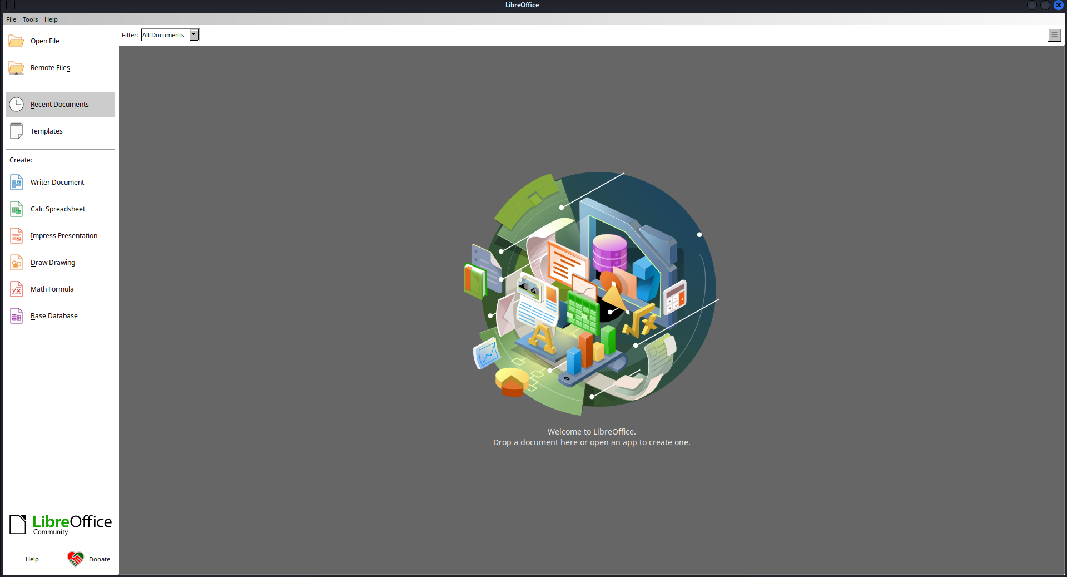Click the LibreOffice Community logo

[61, 524]
